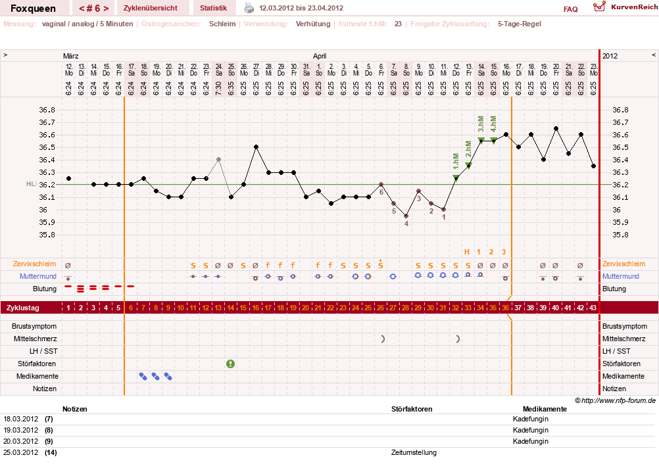Viewport: 659px width, 474px height.
Task: Click bleeding mark on cycle day 2
Action: pos(81,289)
